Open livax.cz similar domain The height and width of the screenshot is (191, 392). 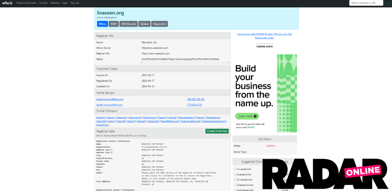pos(163,118)
